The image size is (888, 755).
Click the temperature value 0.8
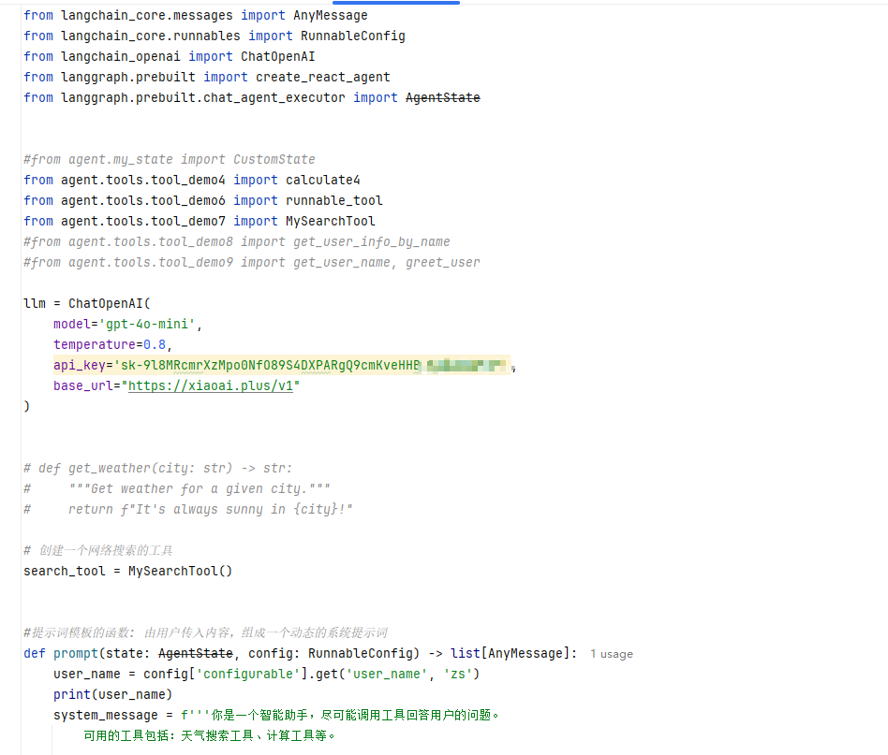point(155,345)
